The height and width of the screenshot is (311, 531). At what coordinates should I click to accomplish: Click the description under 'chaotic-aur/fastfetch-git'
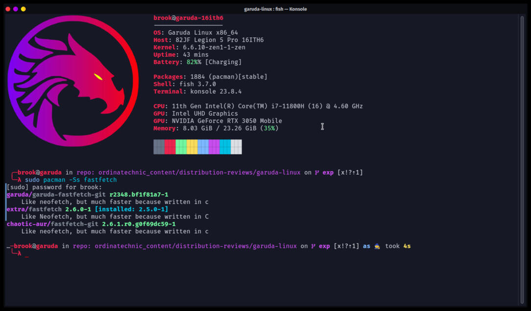(115, 232)
